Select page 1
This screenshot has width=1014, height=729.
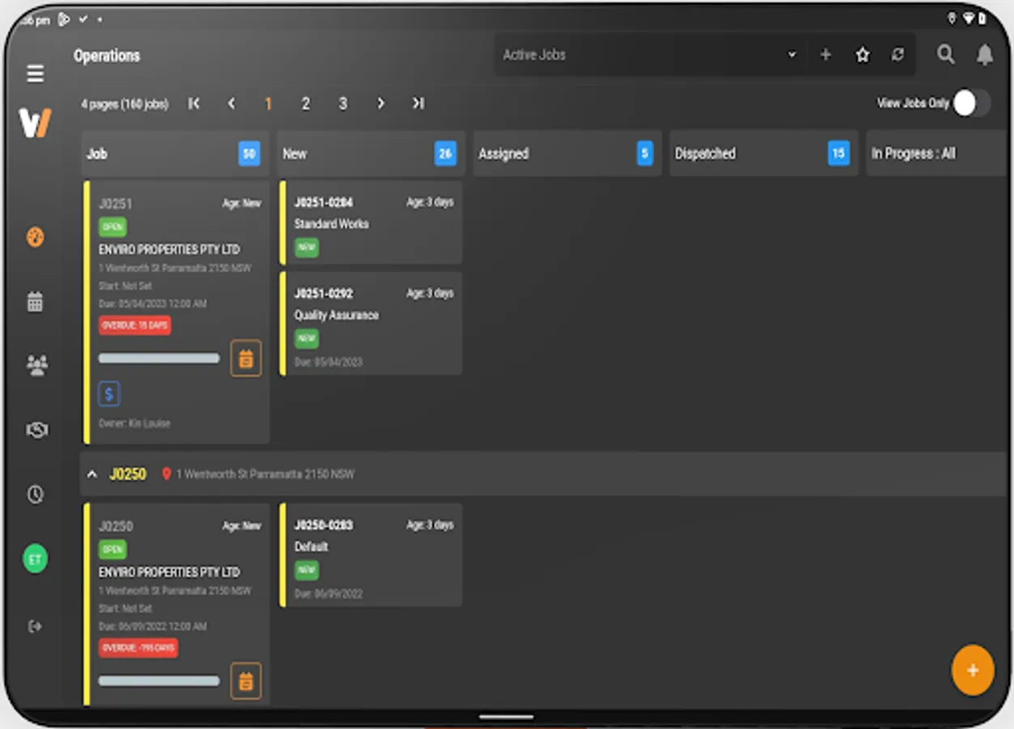click(268, 104)
